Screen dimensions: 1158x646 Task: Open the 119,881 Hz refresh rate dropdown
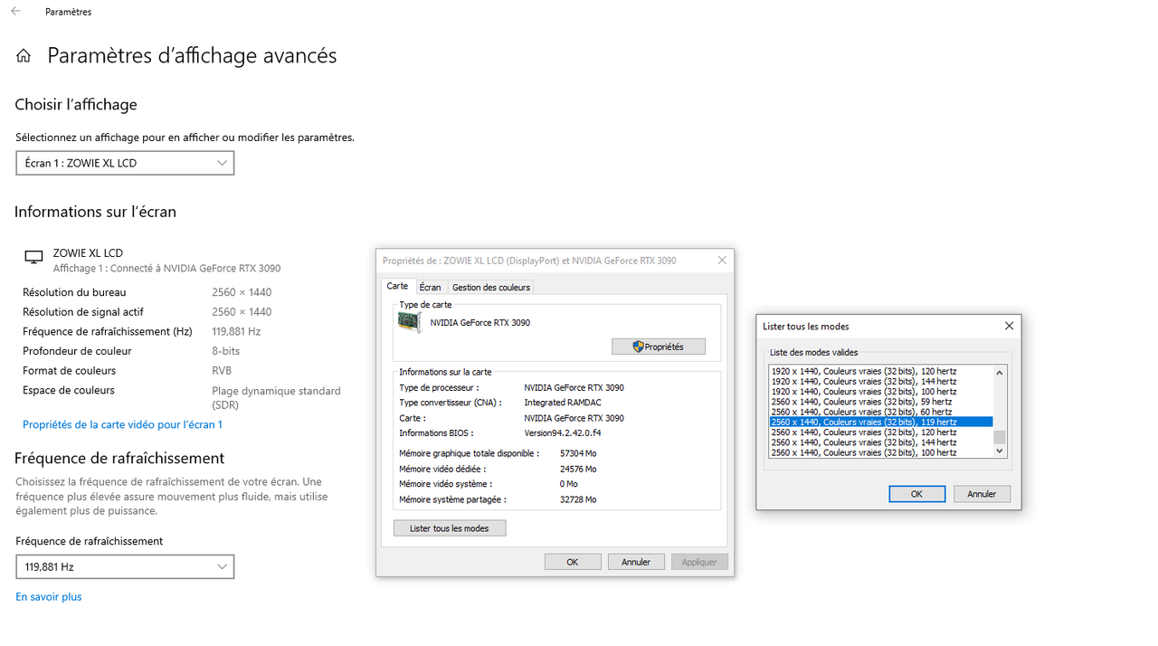(125, 566)
